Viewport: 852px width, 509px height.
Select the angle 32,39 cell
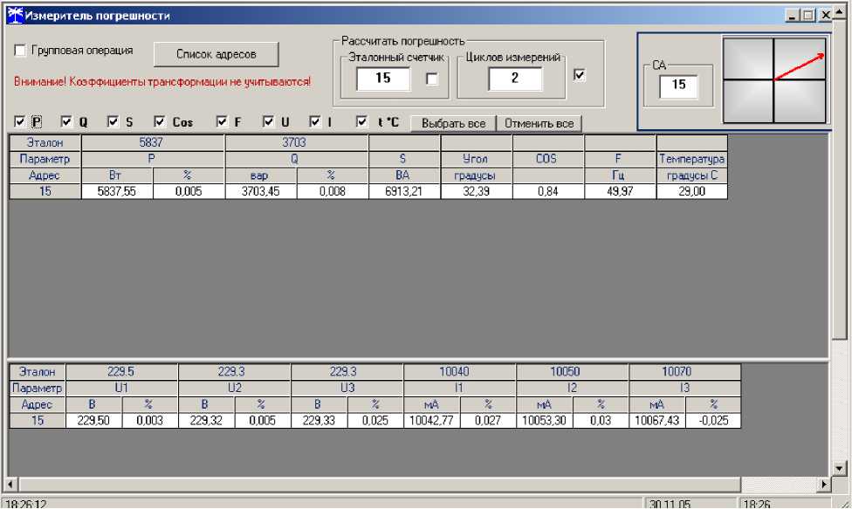point(476,191)
